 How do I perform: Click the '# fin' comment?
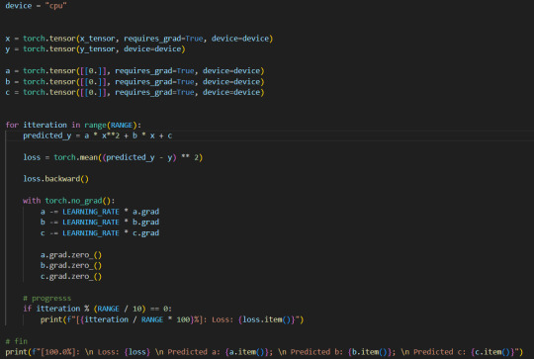[x=17, y=341]
